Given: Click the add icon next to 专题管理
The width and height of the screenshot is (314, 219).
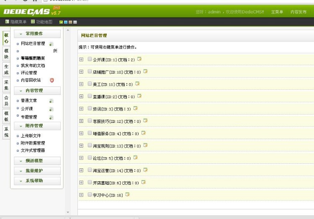Looking at the screenshot, I should pyautogui.click(x=51, y=117).
